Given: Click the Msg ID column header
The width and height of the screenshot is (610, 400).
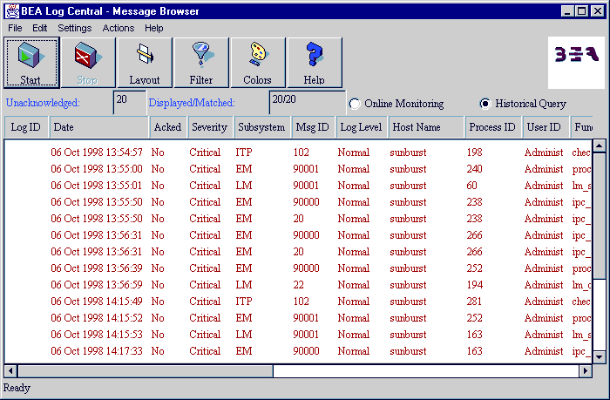Looking at the screenshot, I should coord(313,127).
